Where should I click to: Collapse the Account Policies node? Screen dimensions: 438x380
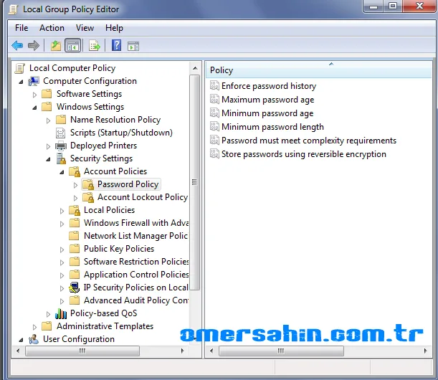(62, 172)
